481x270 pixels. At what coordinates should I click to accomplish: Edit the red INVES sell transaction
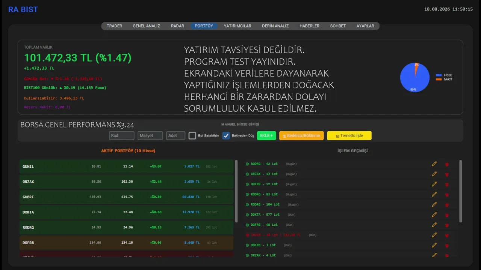pyautogui.click(x=434, y=235)
